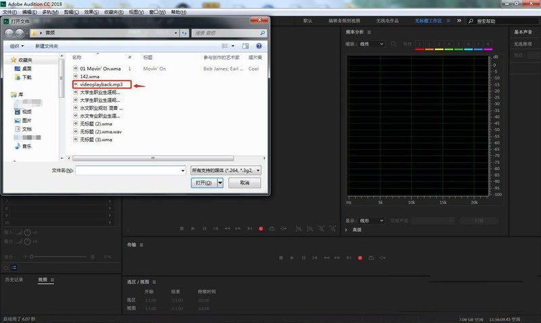Screen dimensions: 541x323
Task: Switch to the 默认 workspace tab
Action: tap(308, 21)
